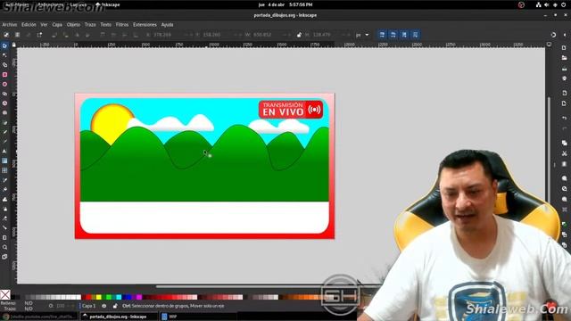Click the W width input field
Viewport: 571px width, 321px height.
click(x=267, y=35)
